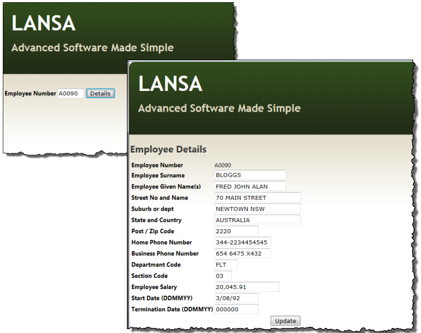Edit the Termination Date field 000000
The height and width of the screenshot is (333, 421).
point(236,309)
